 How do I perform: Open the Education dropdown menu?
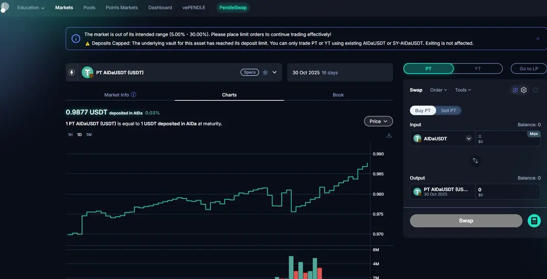[31, 7]
